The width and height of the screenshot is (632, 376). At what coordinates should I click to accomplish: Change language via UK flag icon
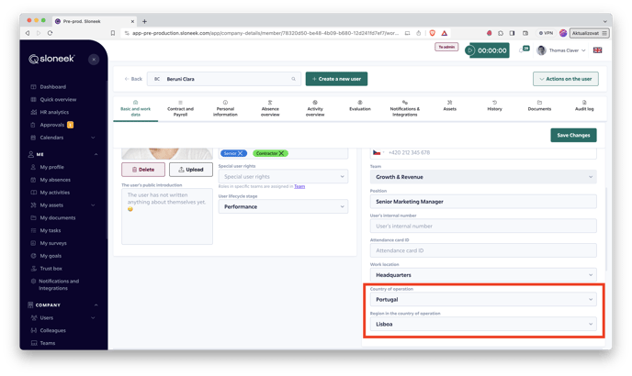point(597,50)
